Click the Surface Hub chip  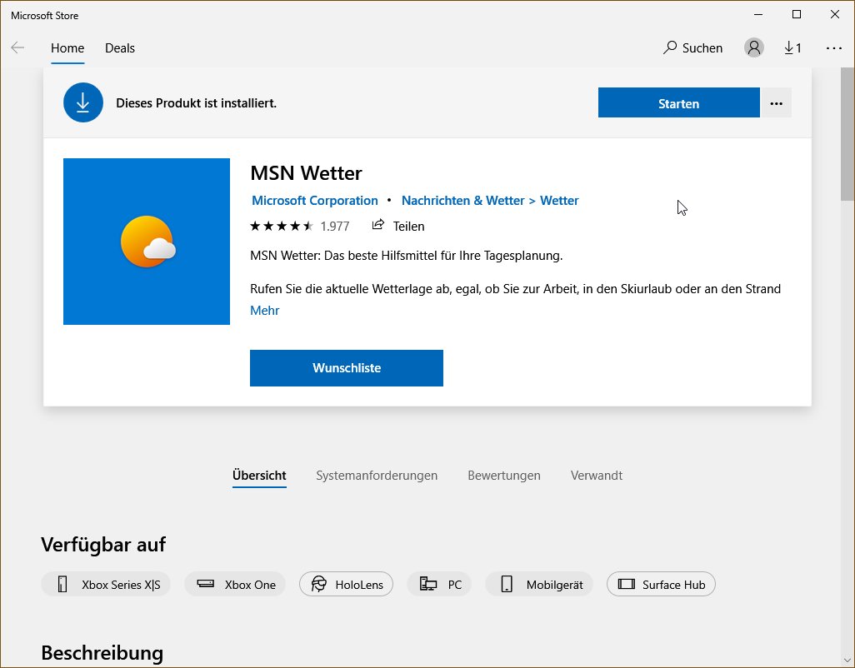coord(661,585)
